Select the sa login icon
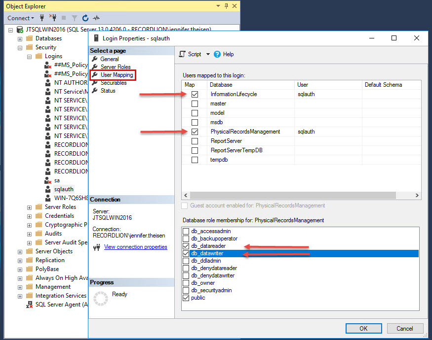432x340 pixels. tap(48, 180)
